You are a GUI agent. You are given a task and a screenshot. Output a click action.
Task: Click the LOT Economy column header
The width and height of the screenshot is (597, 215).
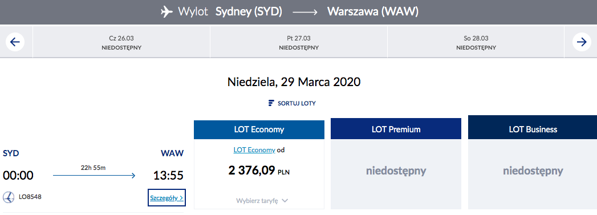click(x=259, y=130)
